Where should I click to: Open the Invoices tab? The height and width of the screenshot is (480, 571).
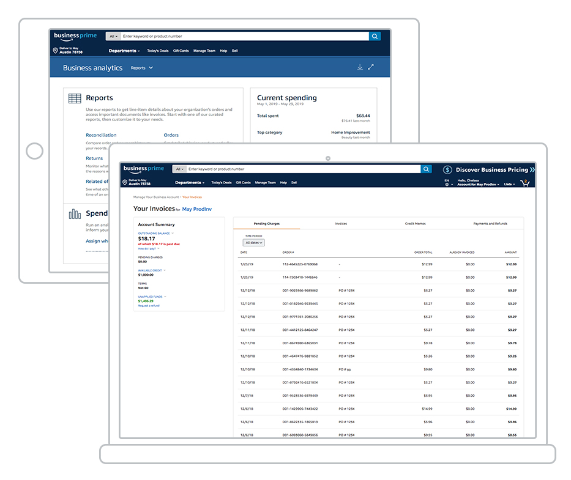point(341,224)
